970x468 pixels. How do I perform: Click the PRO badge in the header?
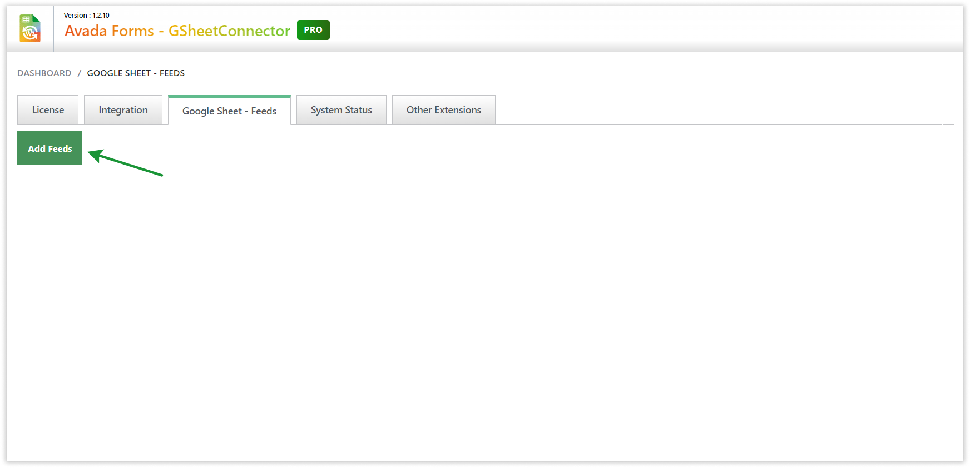pos(313,30)
